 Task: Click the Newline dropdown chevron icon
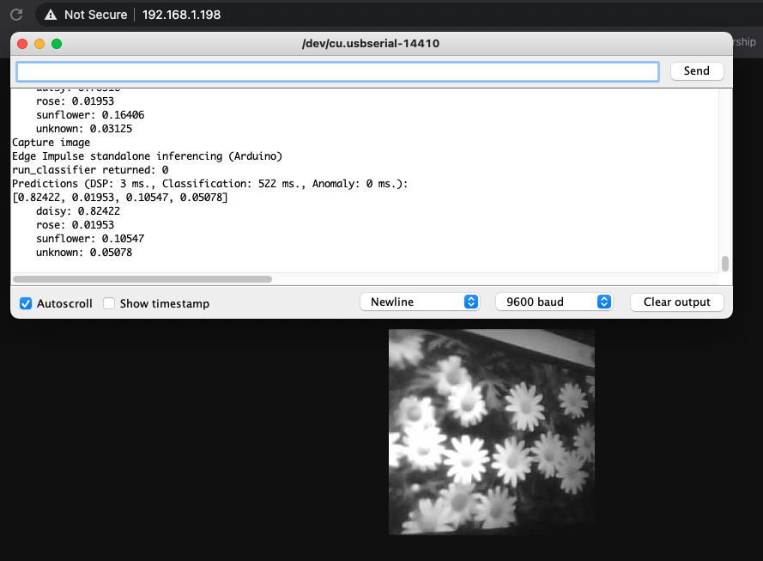[x=470, y=302]
